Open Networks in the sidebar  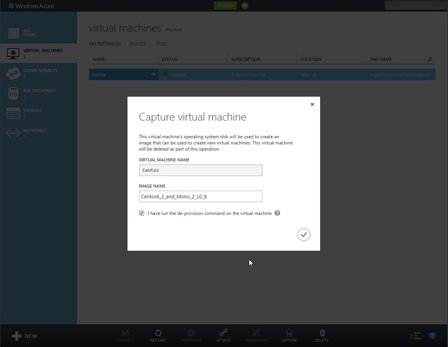point(34,133)
